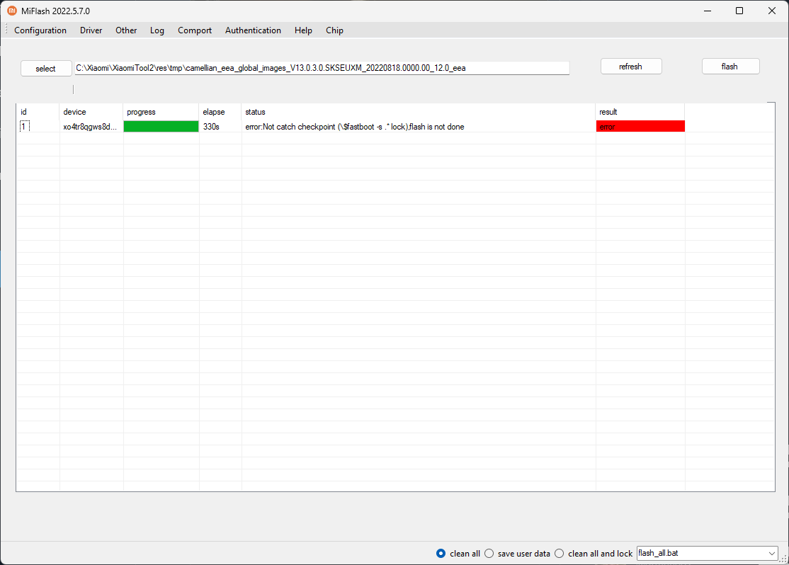Click the window resize grip in the corner

(x=783, y=559)
